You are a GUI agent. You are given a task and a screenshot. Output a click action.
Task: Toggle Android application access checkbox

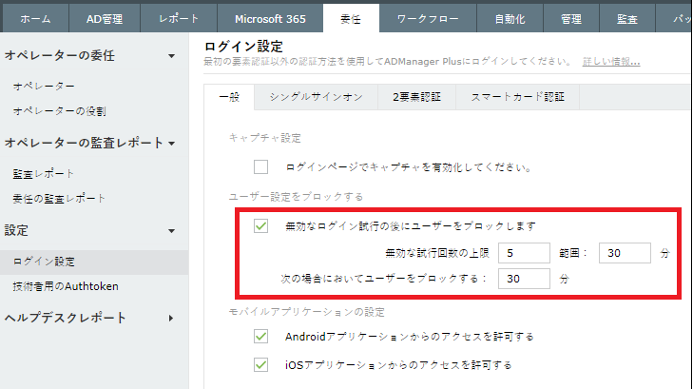(x=260, y=337)
